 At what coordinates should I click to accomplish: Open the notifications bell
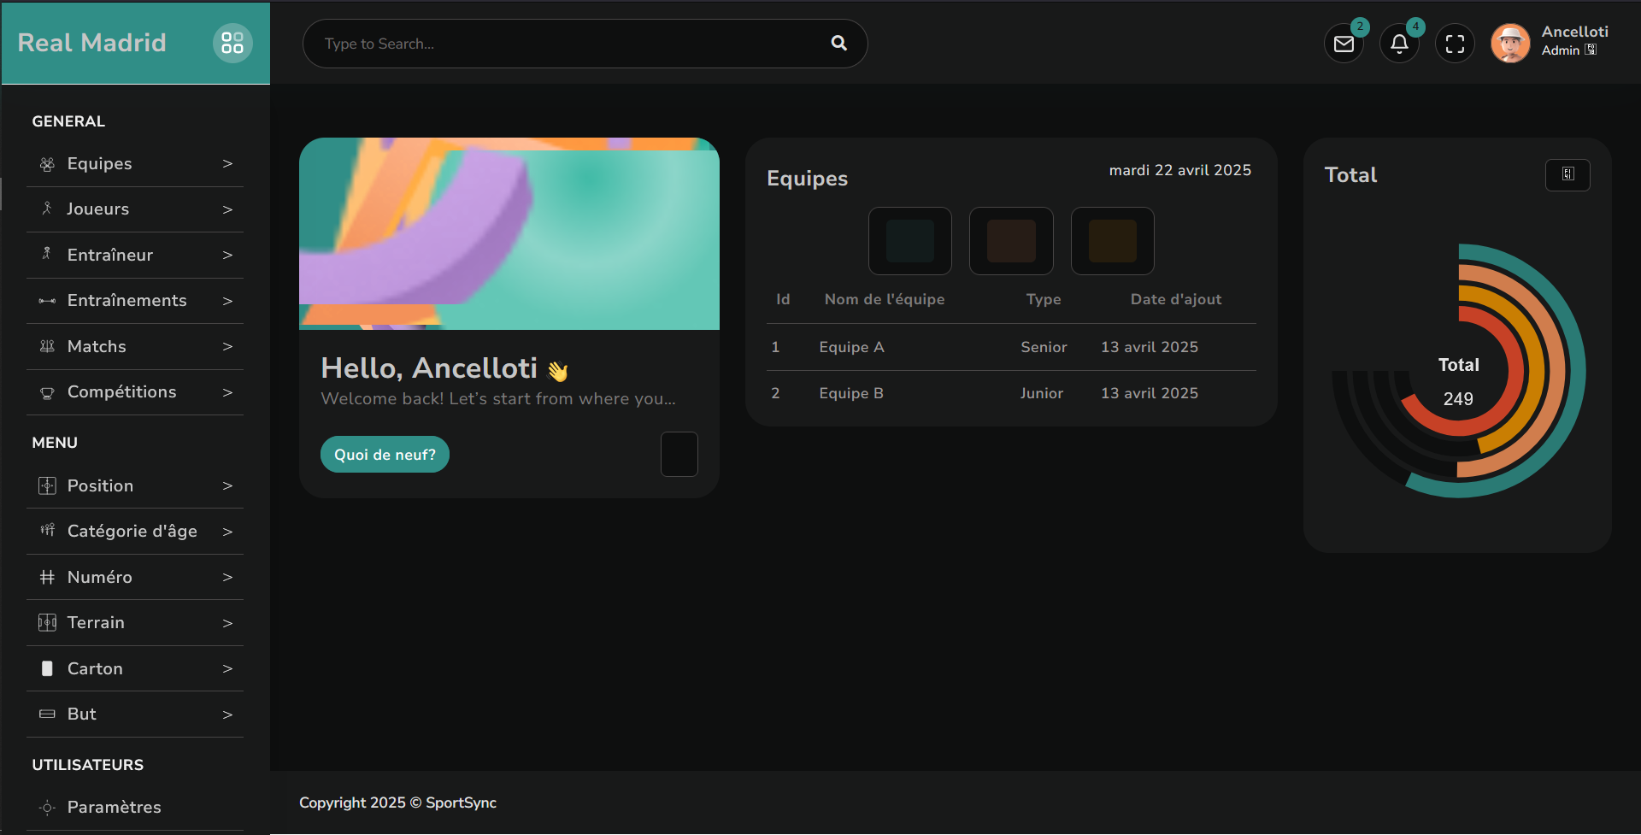(x=1399, y=44)
